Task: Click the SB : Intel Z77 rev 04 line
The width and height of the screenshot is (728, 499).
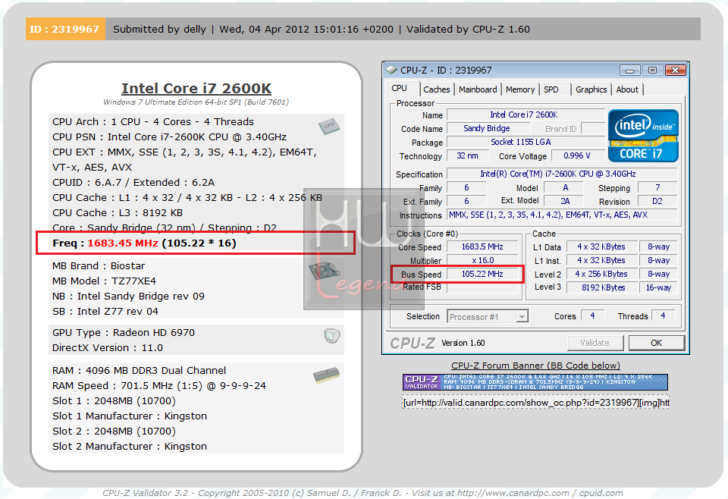Action: pos(105,311)
